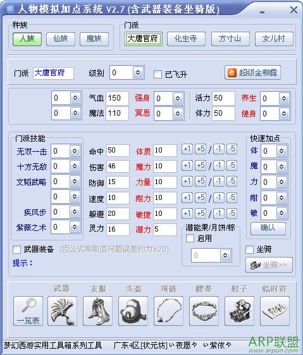This screenshot has height=355, width=303.
Task: Change the 十方无敌 skill level spinner
Action: click(x=75, y=166)
